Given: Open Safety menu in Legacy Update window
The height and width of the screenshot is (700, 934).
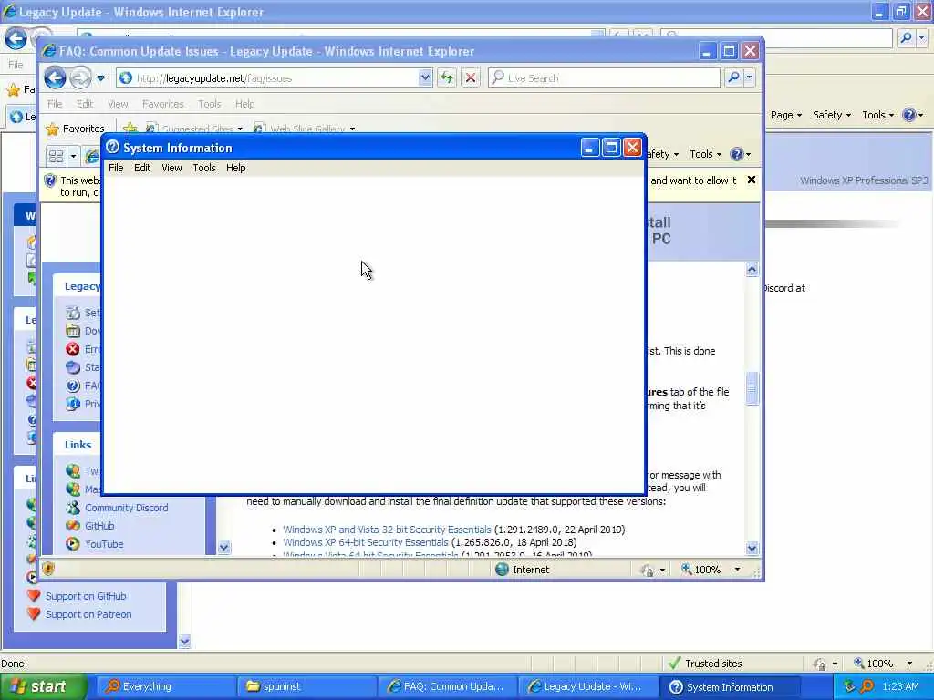Looking at the screenshot, I should pyautogui.click(x=832, y=115).
